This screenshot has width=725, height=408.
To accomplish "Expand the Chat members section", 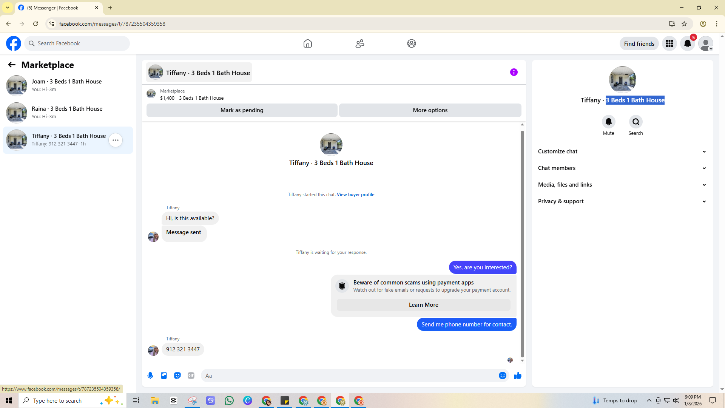I will coord(622,168).
